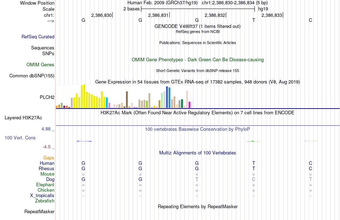The height and width of the screenshot is (220, 340).
Task: Click the light green GTEx expression bar
Action: [x=162, y=100]
